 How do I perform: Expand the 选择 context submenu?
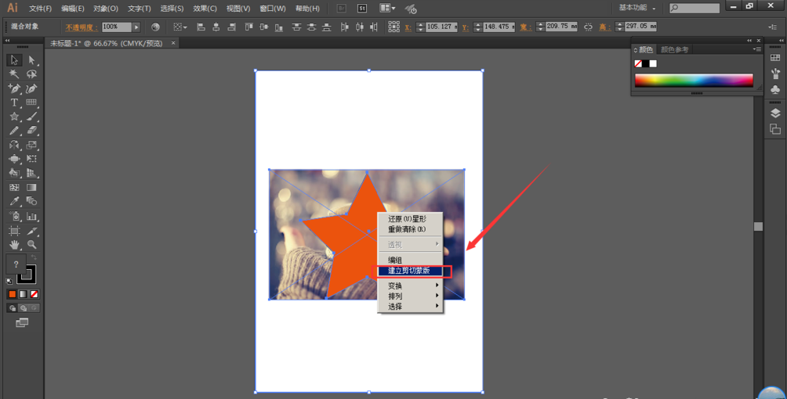tap(411, 306)
